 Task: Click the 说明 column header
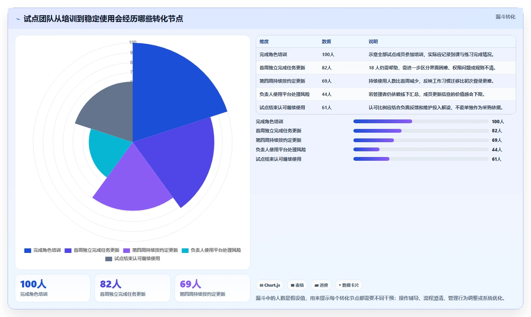pyautogui.click(x=373, y=42)
